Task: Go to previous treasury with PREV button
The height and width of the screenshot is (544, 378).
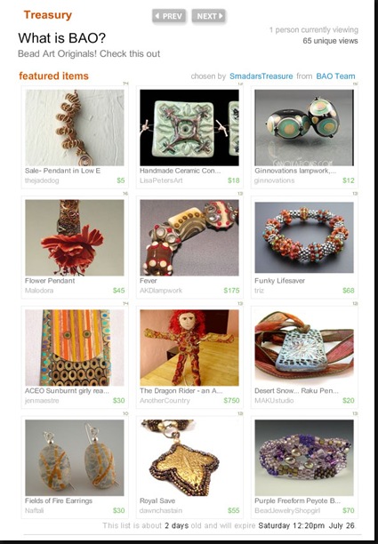Action: coord(169,16)
